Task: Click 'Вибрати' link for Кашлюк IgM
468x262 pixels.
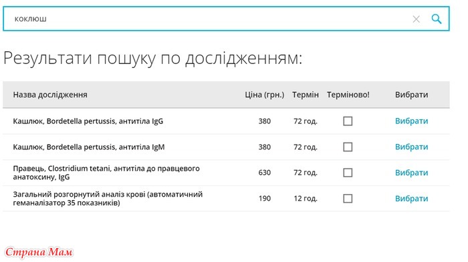Action: [x=411, y=147]
